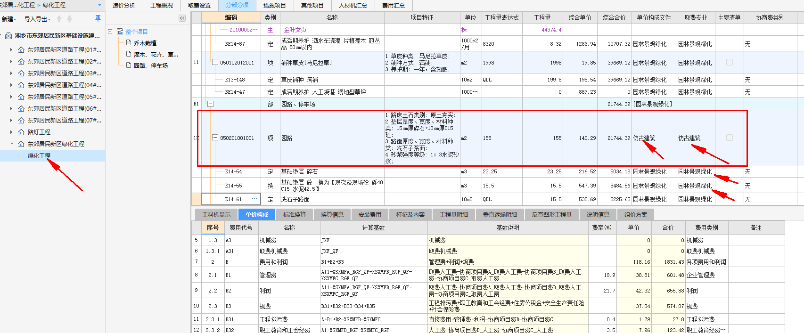The width and height of the screenshot is (804, 333).
Task: Move selected project down with down arrow
Action: point(69,19)
